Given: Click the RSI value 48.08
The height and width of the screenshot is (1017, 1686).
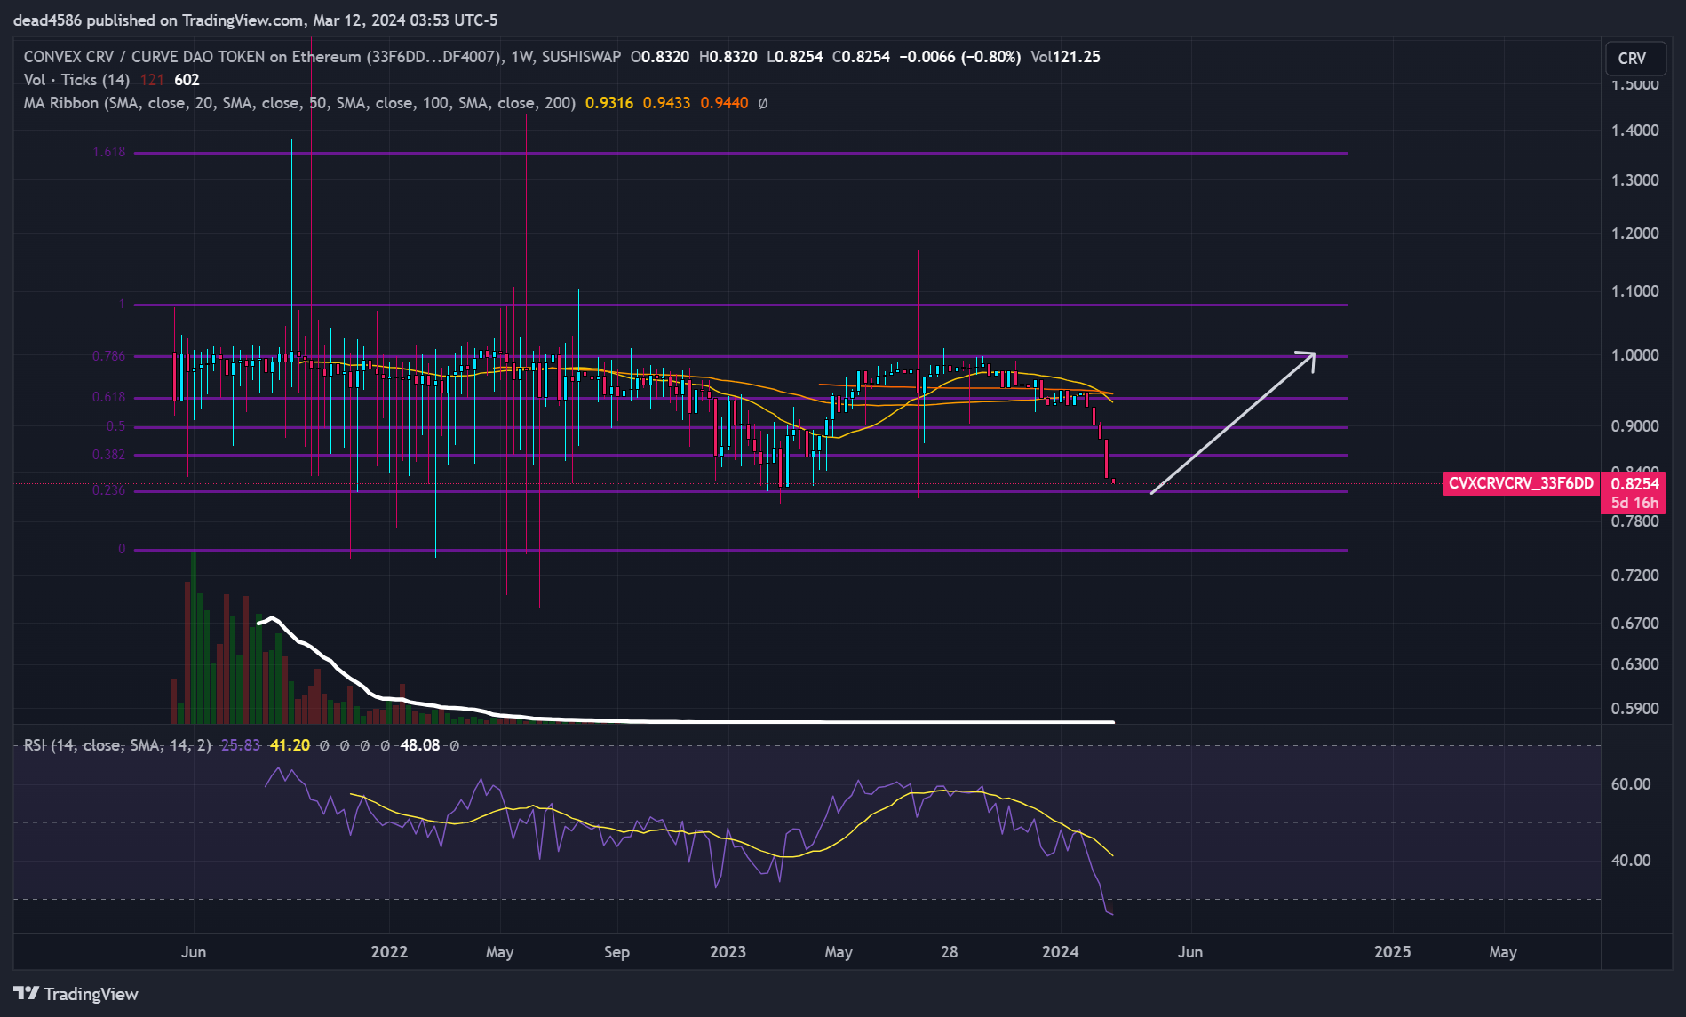Looking at the screenshot, I should pyautogui.click(x=420, y=745).
